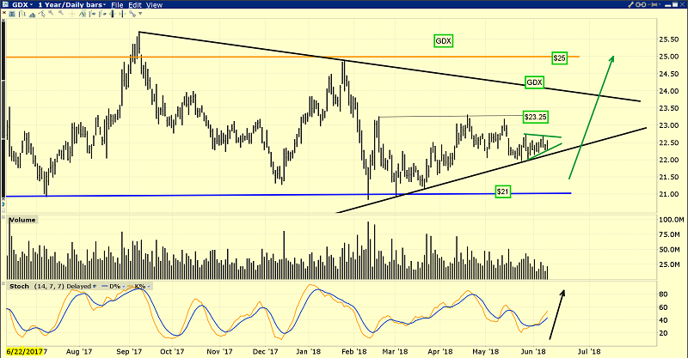Click the compress bars icon
The image size is (688, 358).
click(x=113, y=14)
